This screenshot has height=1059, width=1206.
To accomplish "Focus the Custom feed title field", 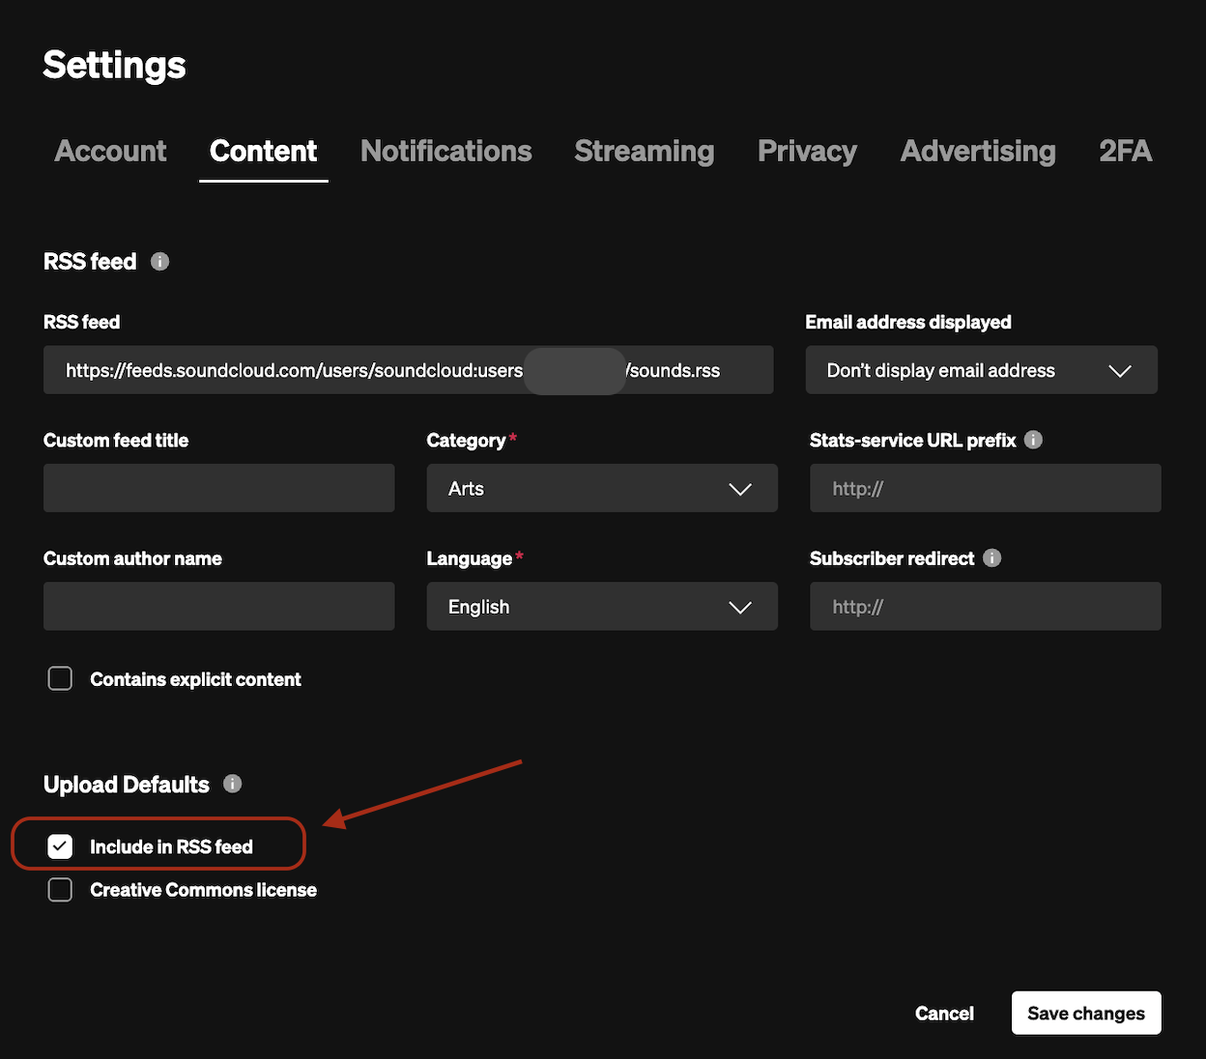I will (x=218, y=489).
